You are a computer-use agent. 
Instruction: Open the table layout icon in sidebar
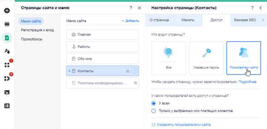pyautogui.click(x=7, y=106)
